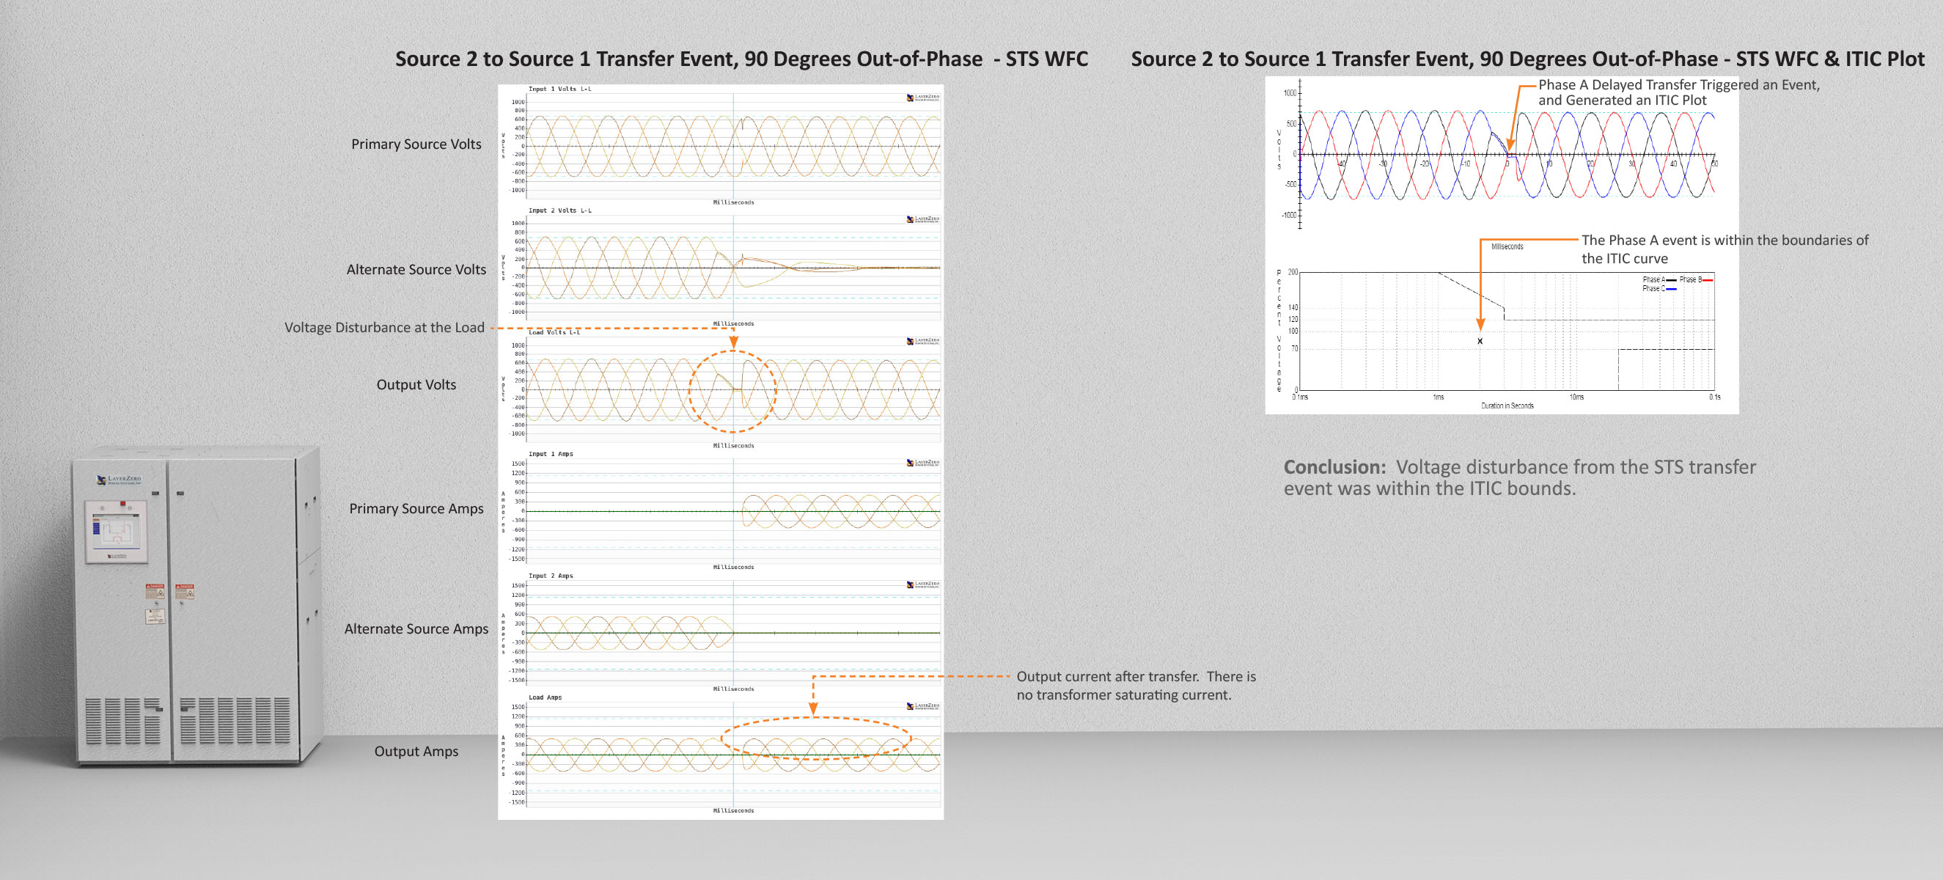Click the 'Load Amps' chart title
This screenshot has width=1943, height=880.
coord(546,697)
